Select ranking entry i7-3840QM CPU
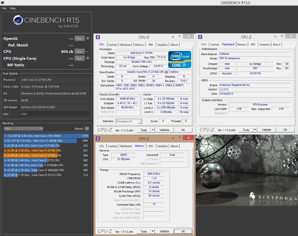Screen dimensions: 298x236 [x=46, y=170]
